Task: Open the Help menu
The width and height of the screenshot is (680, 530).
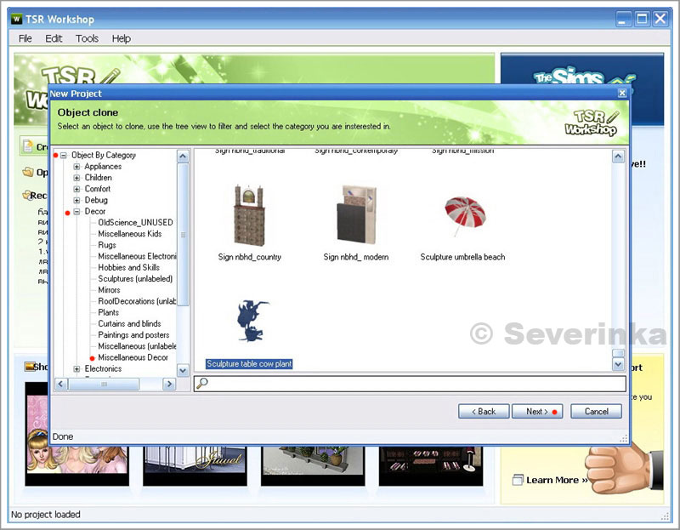Action: click(x=121, y=38)
